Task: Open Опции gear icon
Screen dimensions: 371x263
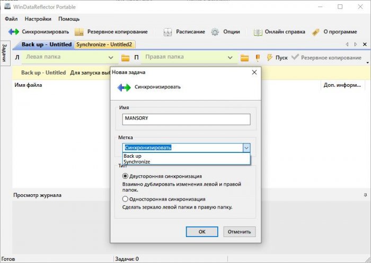Action: [x=215, y=32]
